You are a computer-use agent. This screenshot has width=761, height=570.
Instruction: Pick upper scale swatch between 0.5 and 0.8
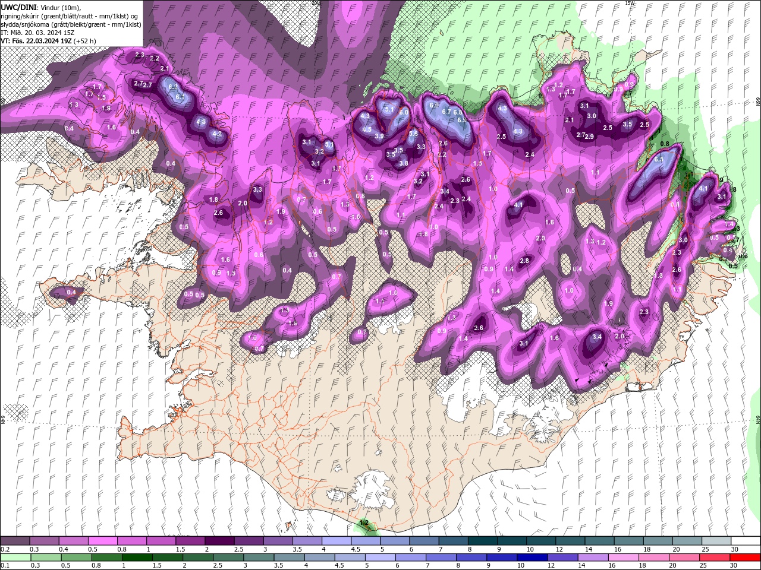click(x=102, y=540)
